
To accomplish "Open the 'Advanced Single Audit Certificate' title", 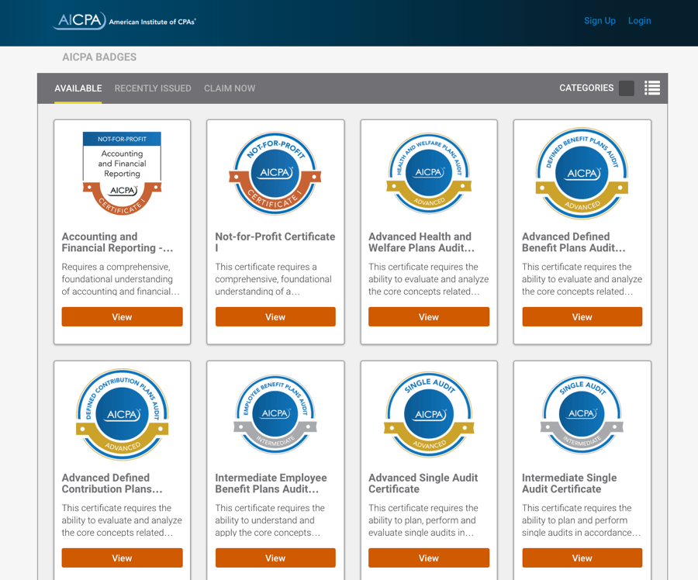I will click(x=423, y=483).
